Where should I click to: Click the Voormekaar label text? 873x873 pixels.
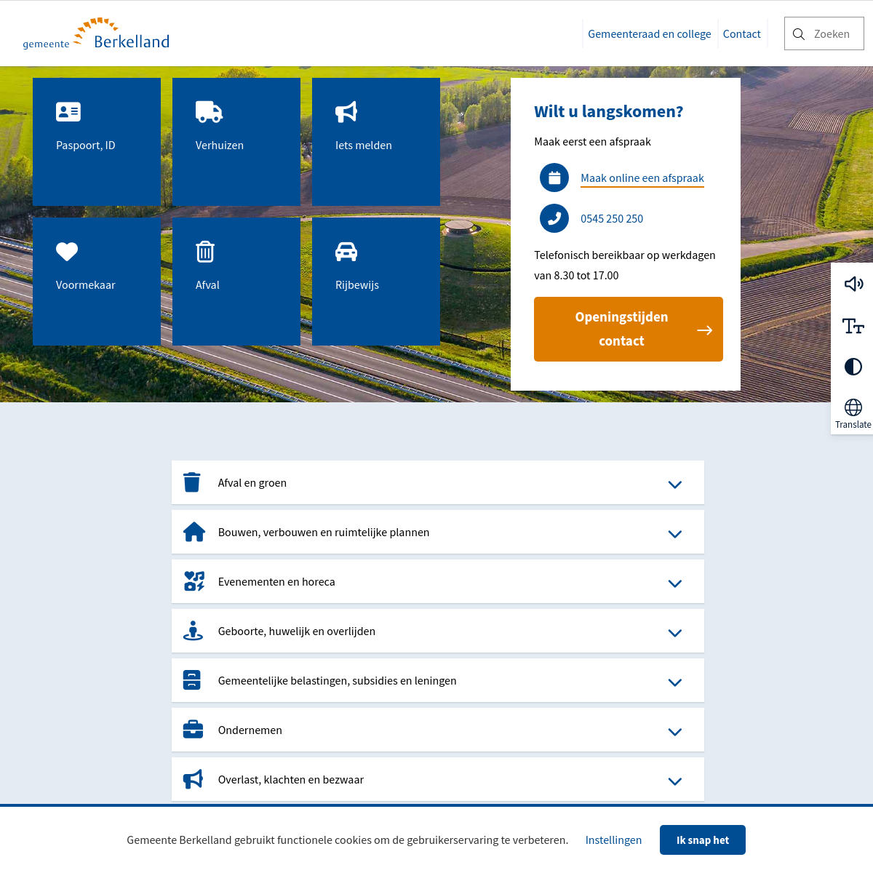click(86, 285)
